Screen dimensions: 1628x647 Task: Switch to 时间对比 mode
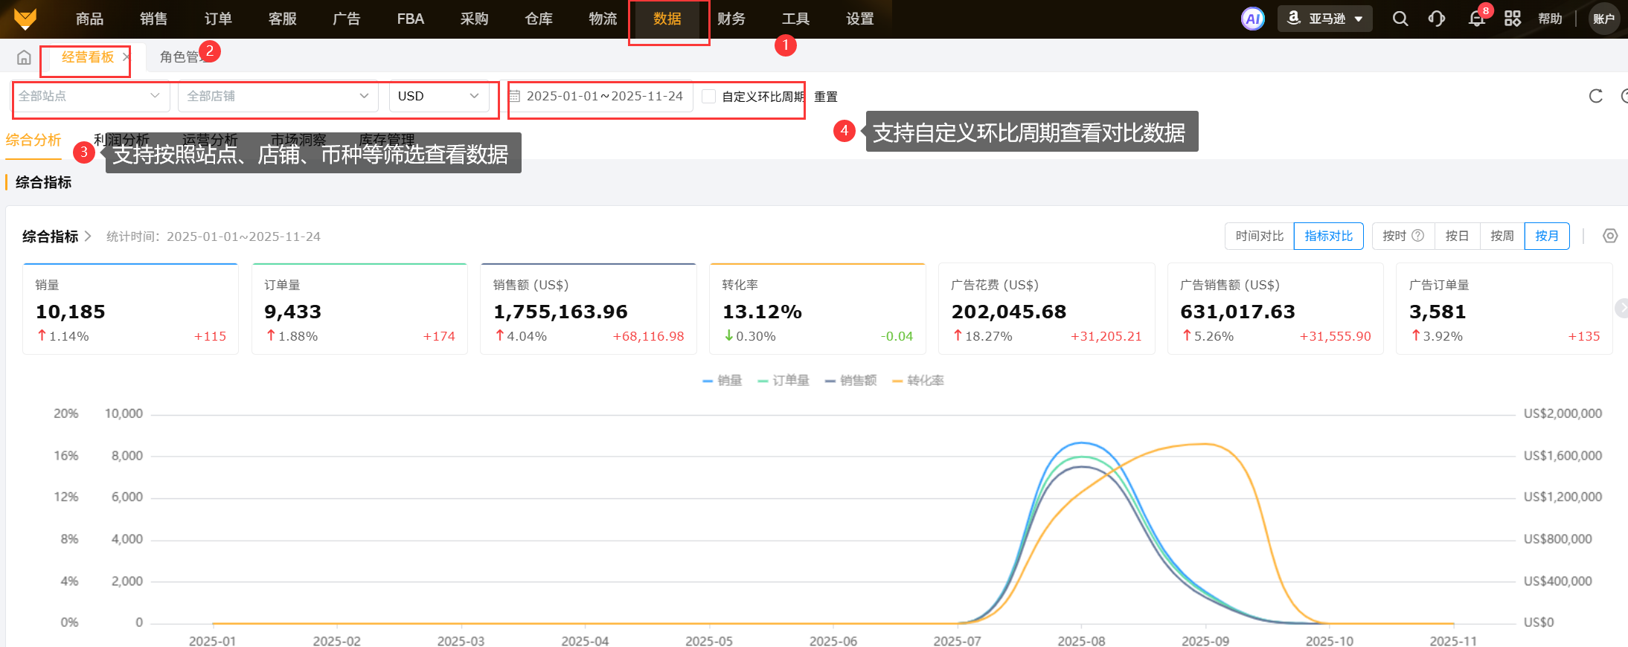1260,236
